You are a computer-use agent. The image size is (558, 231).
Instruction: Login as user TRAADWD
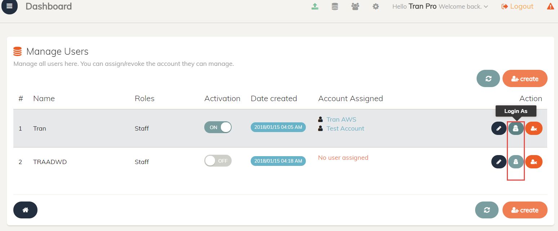[516, 162]
